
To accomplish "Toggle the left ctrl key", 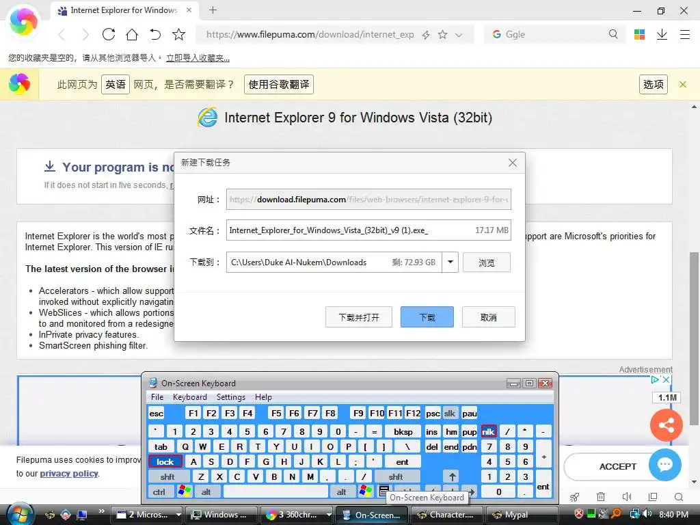I will 159,492.
